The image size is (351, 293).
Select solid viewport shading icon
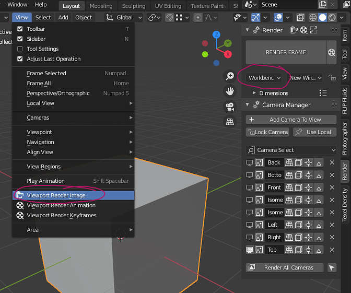322,17
